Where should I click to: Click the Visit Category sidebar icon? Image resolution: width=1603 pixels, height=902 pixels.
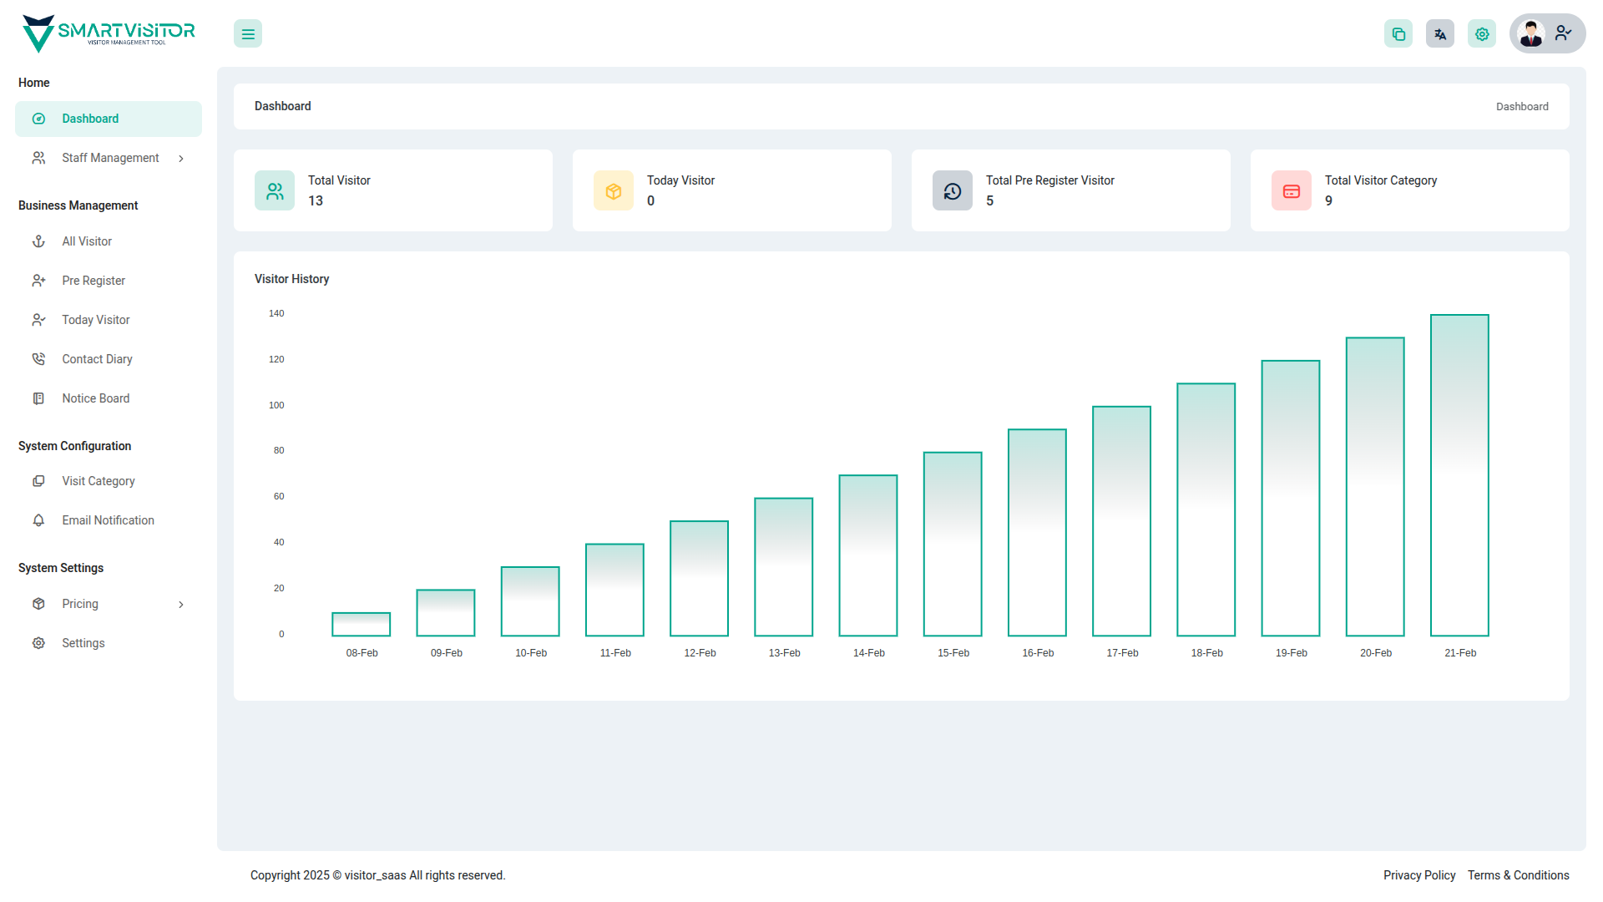coord(38,481)
